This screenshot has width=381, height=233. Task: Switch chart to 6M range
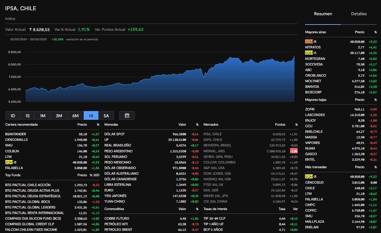tap(75, 115)
